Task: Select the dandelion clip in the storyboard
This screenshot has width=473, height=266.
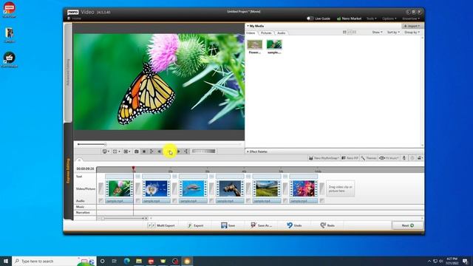Action: point(156,188)
